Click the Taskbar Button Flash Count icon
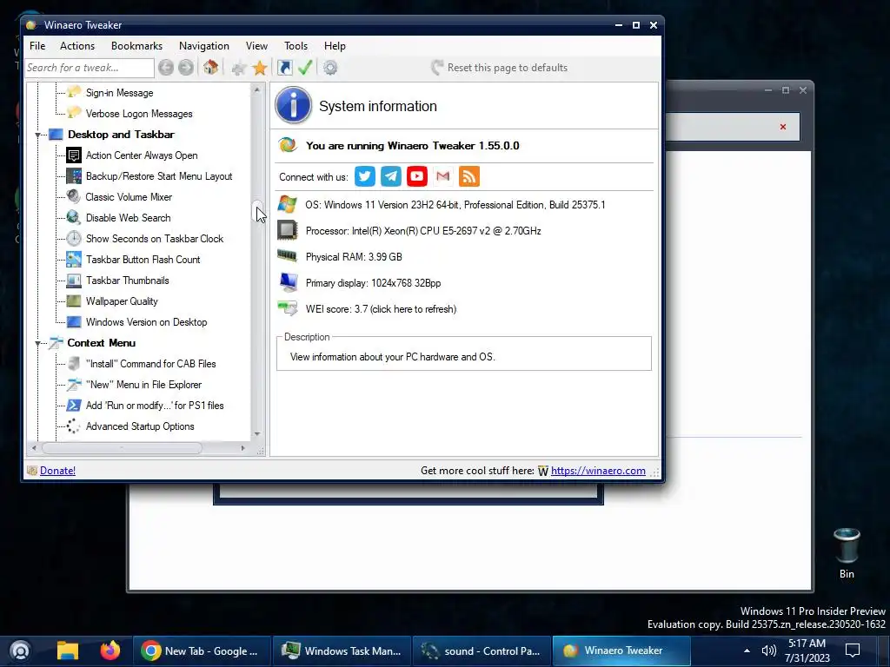This screenshot has width=890, height=667. pyautogui.click(x=74, y=260)
